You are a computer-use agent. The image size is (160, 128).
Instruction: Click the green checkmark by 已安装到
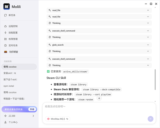(x=48, y=71)
